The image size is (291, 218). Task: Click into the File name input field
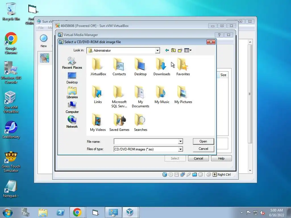click(x=146, y=141)
